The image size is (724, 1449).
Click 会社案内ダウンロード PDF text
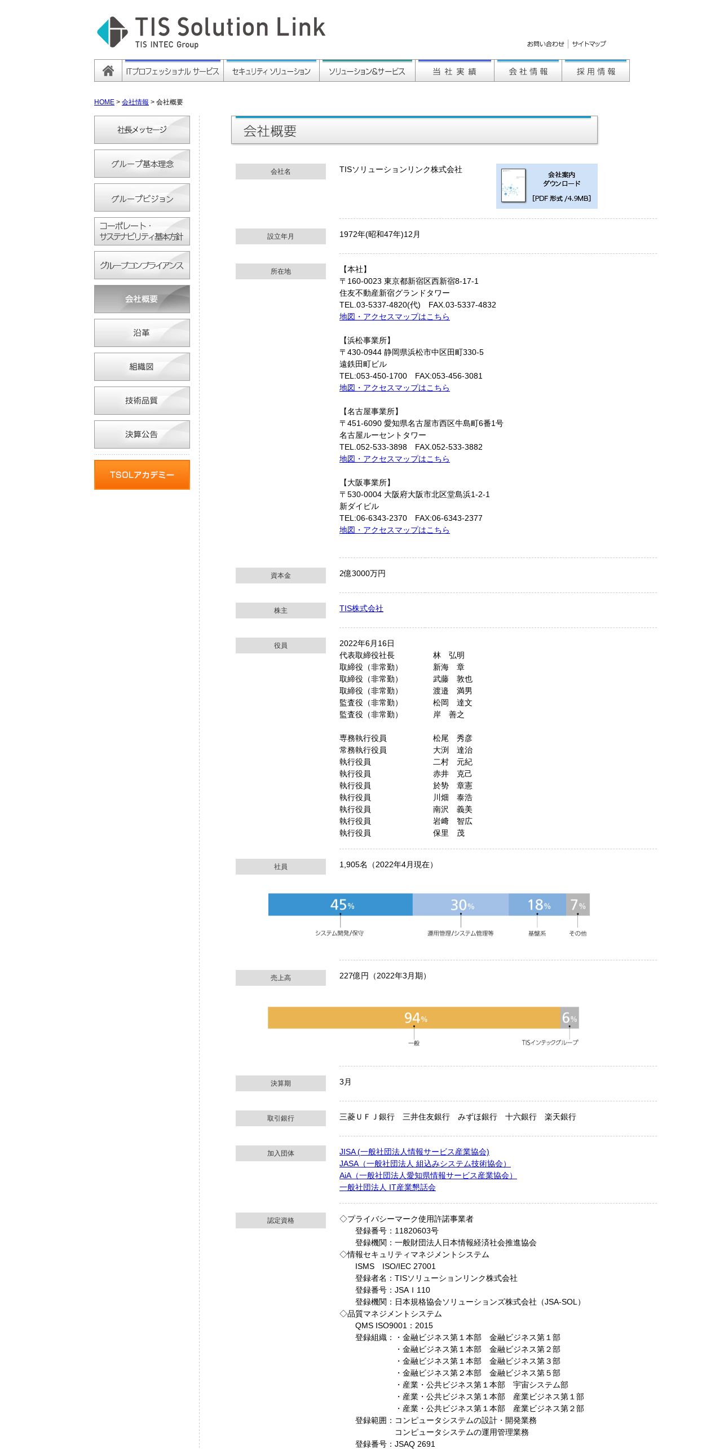(562, 186)
